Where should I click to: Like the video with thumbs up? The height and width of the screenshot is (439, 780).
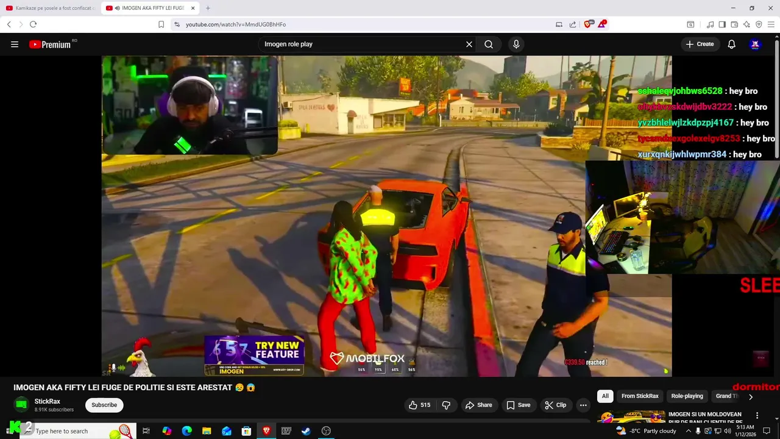(420, 405)
